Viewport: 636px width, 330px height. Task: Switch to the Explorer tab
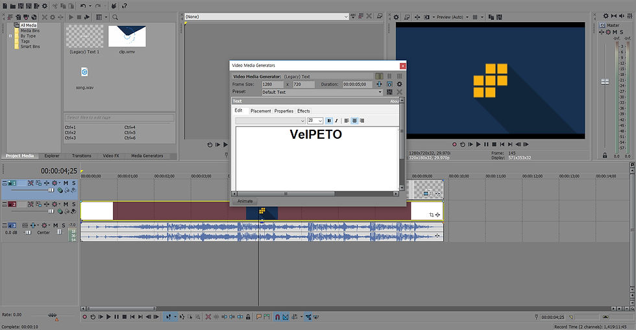51,156
